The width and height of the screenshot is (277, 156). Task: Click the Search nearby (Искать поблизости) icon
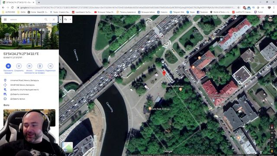tap(29, 66)
